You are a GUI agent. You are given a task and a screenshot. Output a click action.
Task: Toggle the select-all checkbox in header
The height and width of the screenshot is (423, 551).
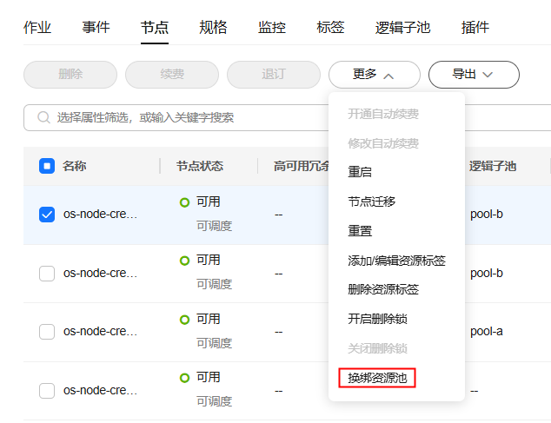[47, 166]
